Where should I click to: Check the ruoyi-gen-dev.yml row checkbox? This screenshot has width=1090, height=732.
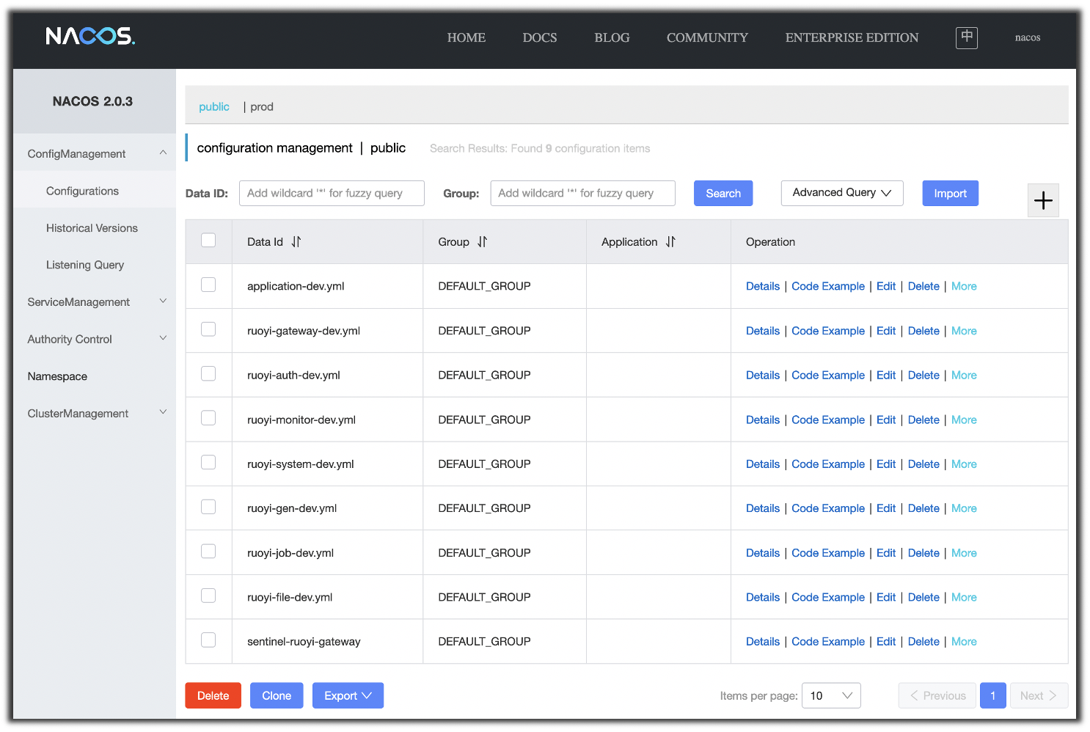coord(208,507)
